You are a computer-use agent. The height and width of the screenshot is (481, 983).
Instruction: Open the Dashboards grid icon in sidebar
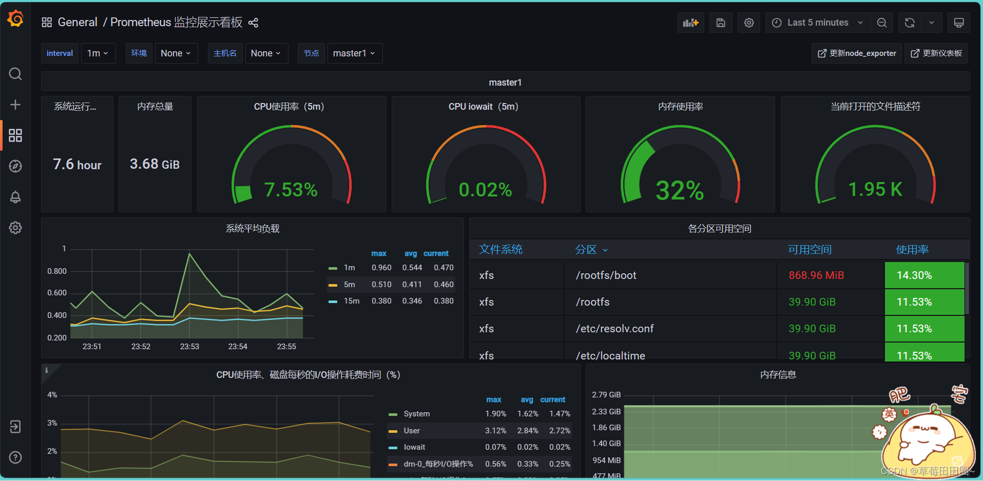pyautogui.click(x=15, y=135)
